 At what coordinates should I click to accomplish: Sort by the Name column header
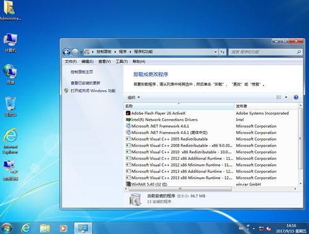click(x=179, y=106)
